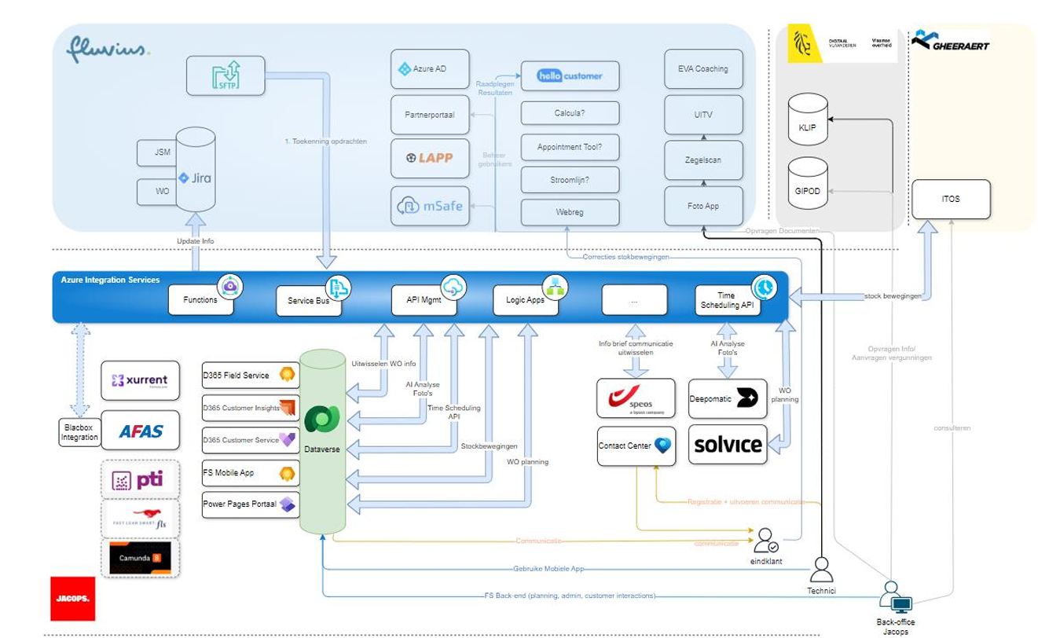1038x638 pixels.
Task: Select the eindklant person icon
Action: click(765, 540)
